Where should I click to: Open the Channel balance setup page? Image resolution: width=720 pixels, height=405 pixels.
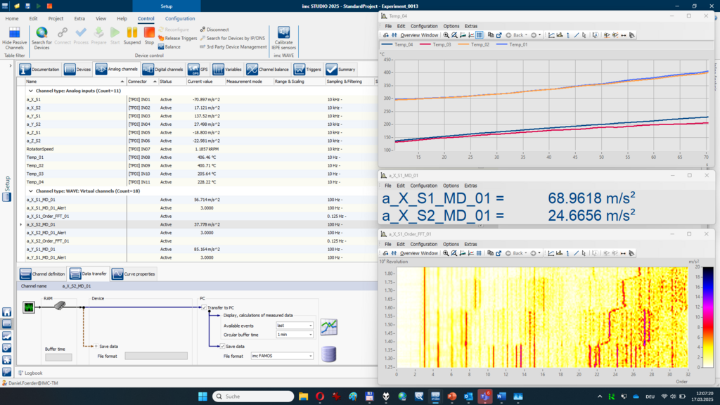[267, 70]
